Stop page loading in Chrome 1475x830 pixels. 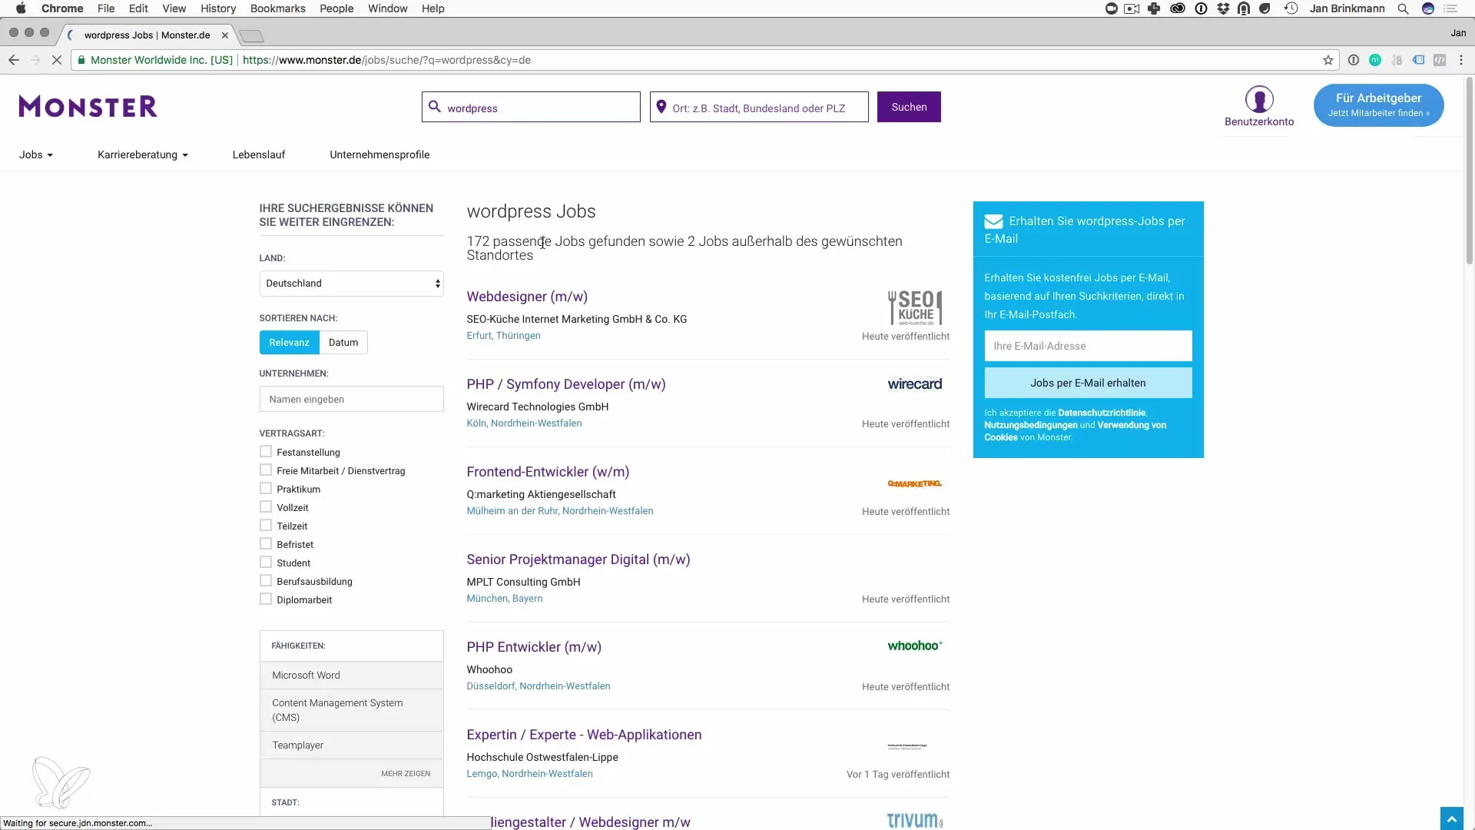point(56,60)
